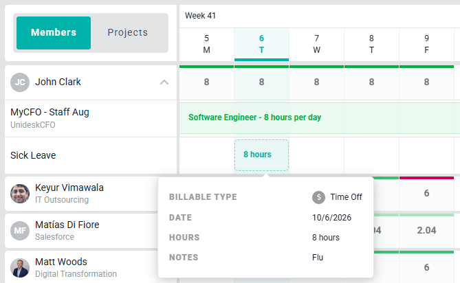Select the John Clark member name
This screenshot has width=460, height=283.
point(58,82)
